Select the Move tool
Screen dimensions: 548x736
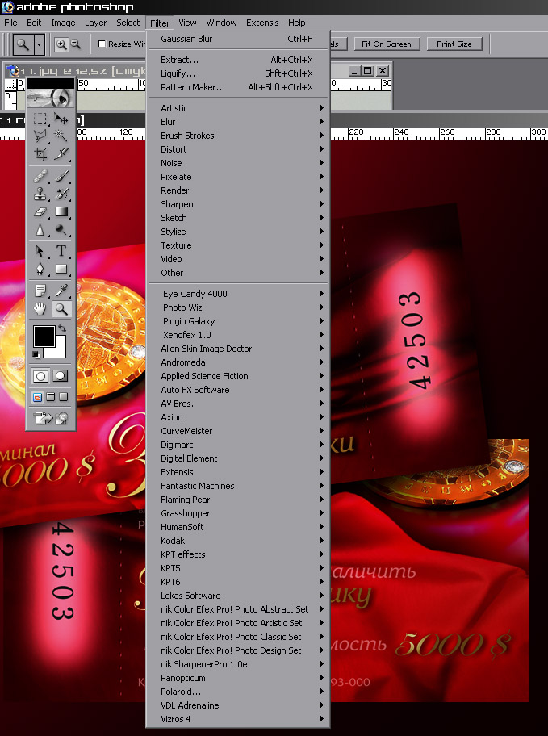click(x=61, y=119)
